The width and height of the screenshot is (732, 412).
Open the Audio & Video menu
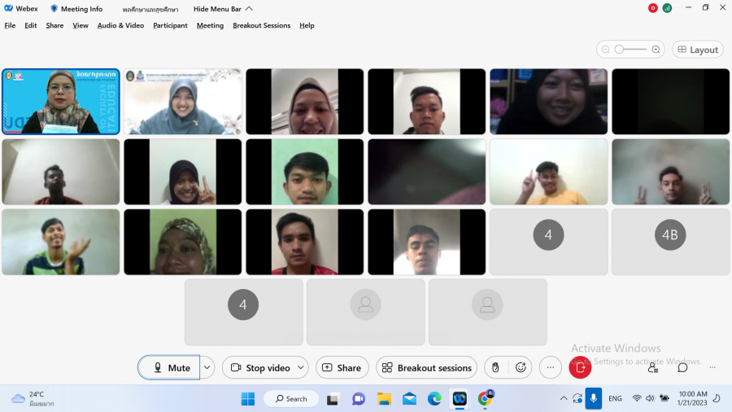coord(120,25)
